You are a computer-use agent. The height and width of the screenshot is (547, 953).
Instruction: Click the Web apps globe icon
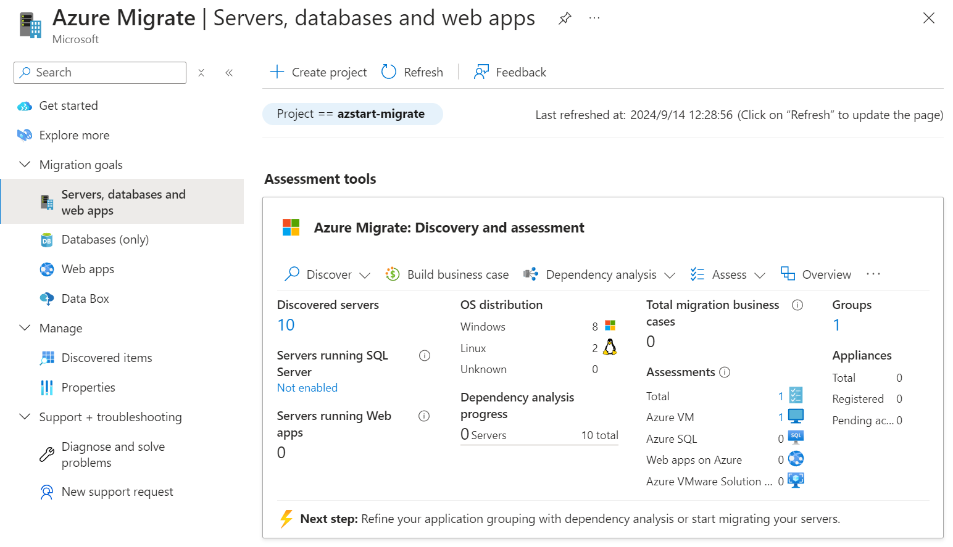pos(47,269)
